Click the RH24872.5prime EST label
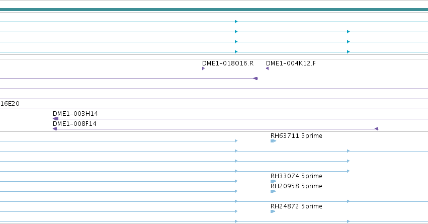Viewport: 428px width, 224px height. pyautogui.click(x=296, y=206)
